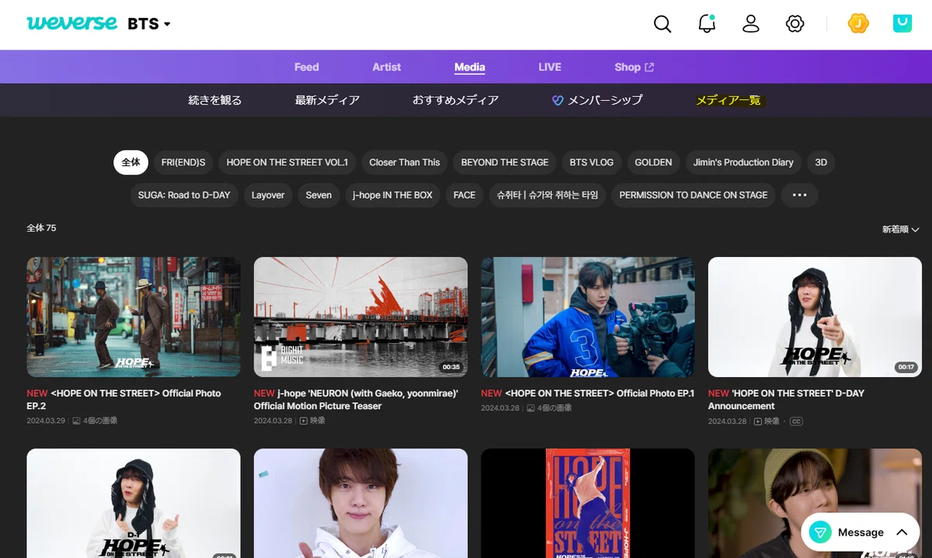Open the <HOPE ON THE STREET> Official Photo EP.1 title

(x=587, y=393)
